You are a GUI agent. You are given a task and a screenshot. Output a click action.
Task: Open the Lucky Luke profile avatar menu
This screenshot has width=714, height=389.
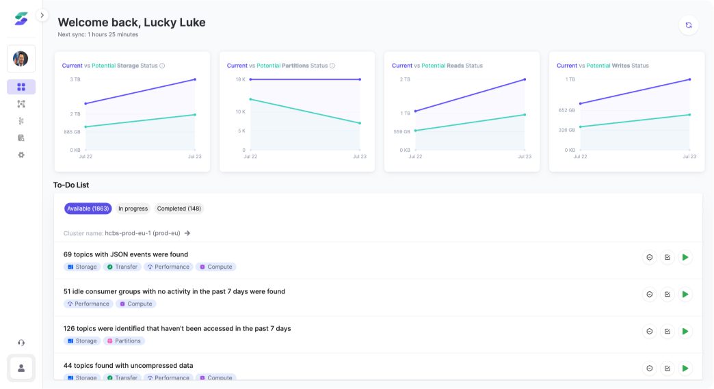[21, 59]
